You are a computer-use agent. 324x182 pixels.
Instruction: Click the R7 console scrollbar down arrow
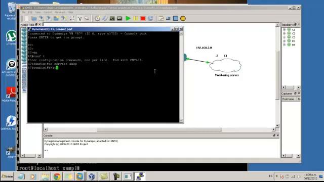(181, 121)
